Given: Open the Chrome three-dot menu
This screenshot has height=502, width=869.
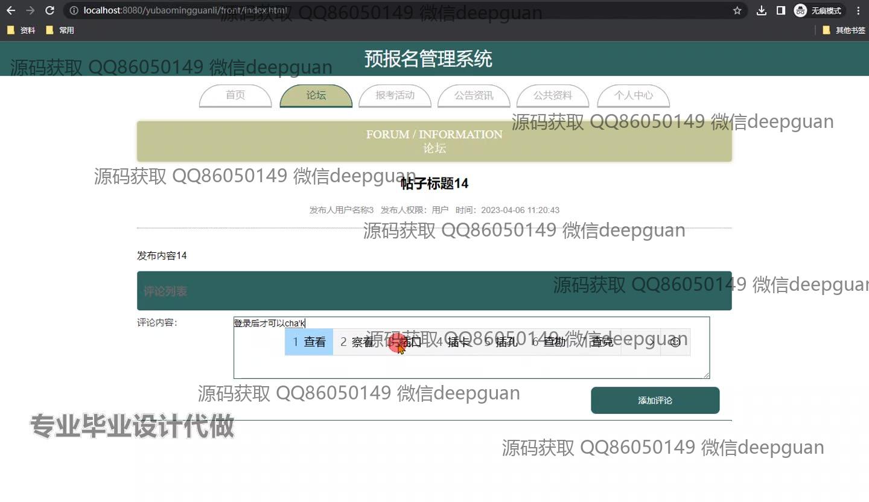Looking at the screenshot, I should click(x=858, y=10).
